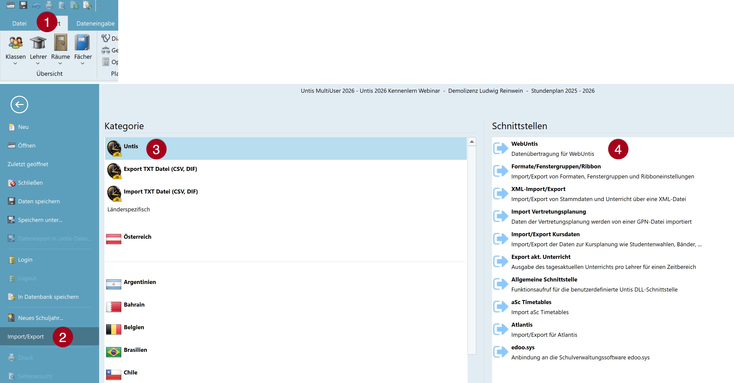Image resolution: width=734 pixels, height=383 pixels.
Task: Open the quick access toolbar customize arrow
Action: (100, 6)
